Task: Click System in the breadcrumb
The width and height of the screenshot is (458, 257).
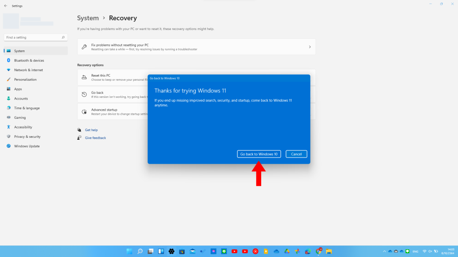Action: (88, 18)
